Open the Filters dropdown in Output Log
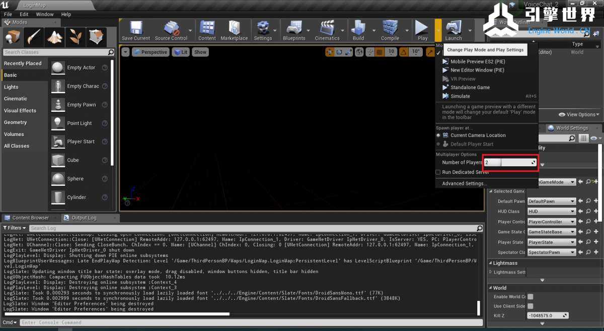Screen dimensions: 604x331 click(x=15, y=228)
